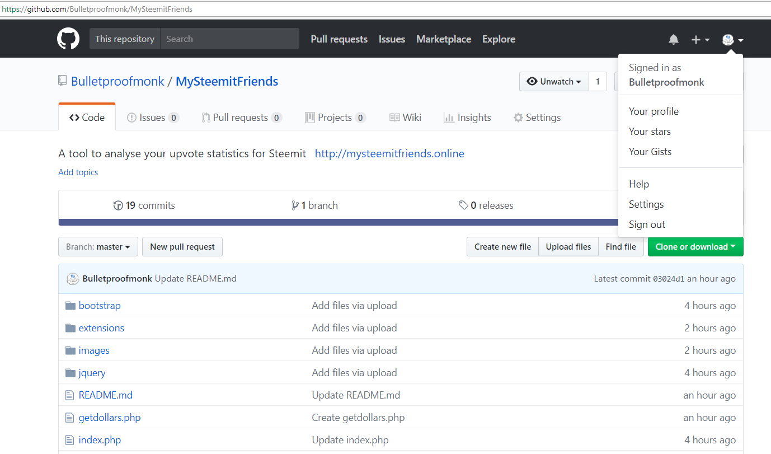Viewport: 771px width, 454px height.
Task: Click the index.php file icon
Action: click(x=69, y=440)
